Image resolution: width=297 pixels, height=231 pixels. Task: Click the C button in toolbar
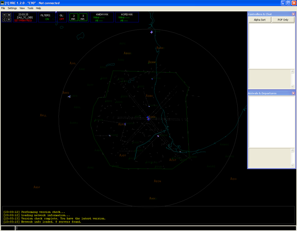(4, 19)
